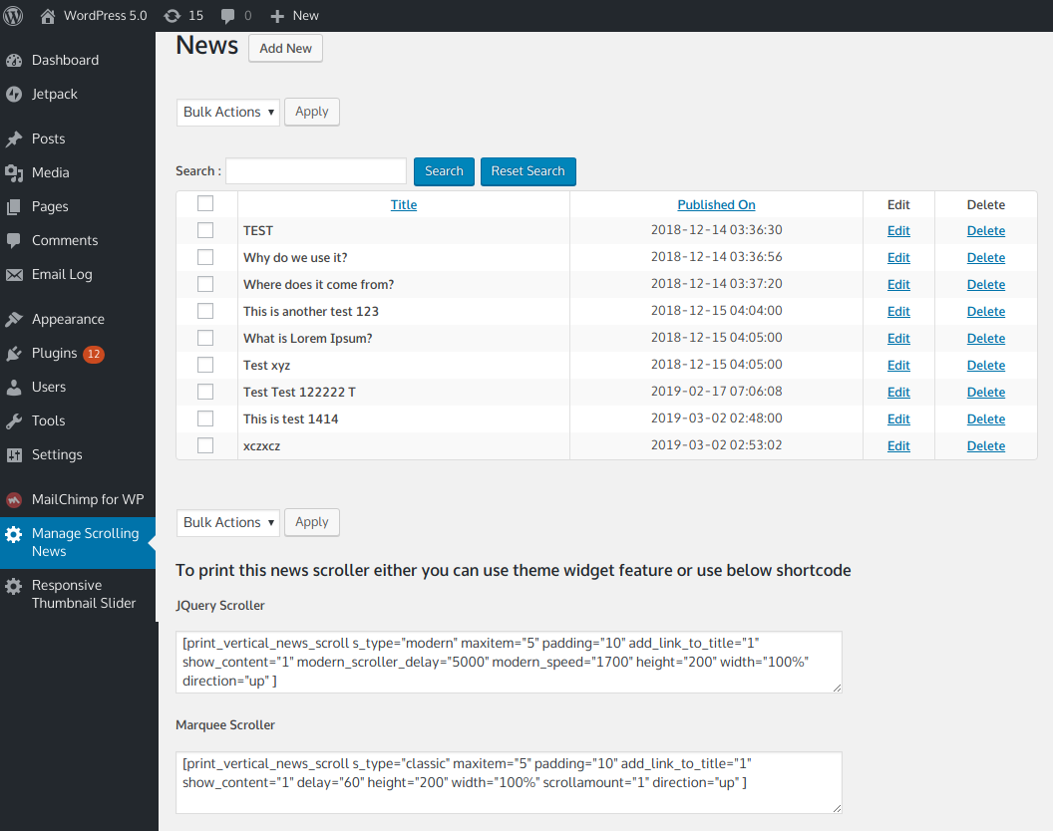The image size is (1053, 831).
Task: Click the WordPress 5.0 site name
Action: pos(106,15)
